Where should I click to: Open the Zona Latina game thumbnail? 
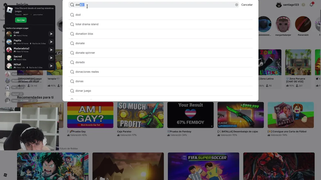[x=270, y=62]
